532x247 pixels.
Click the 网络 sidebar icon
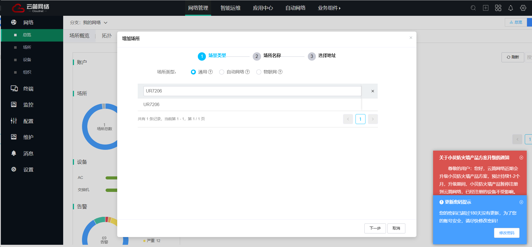point(14,22)
